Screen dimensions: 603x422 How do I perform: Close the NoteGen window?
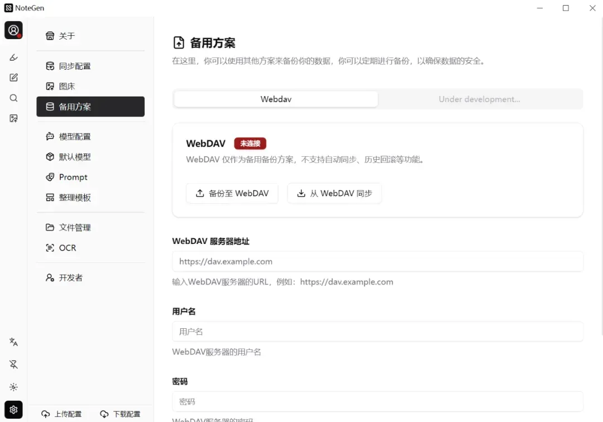point(592,8)
